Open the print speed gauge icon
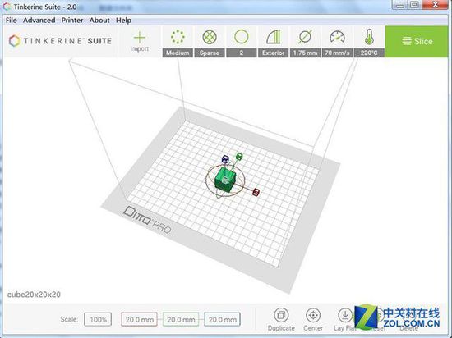This screenshot has height=338, width=452. pyautogui.click(x=337, y=37)
